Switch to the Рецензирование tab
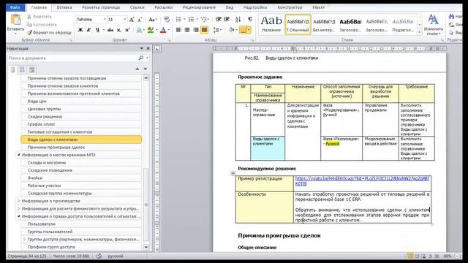 click(199, 7)
